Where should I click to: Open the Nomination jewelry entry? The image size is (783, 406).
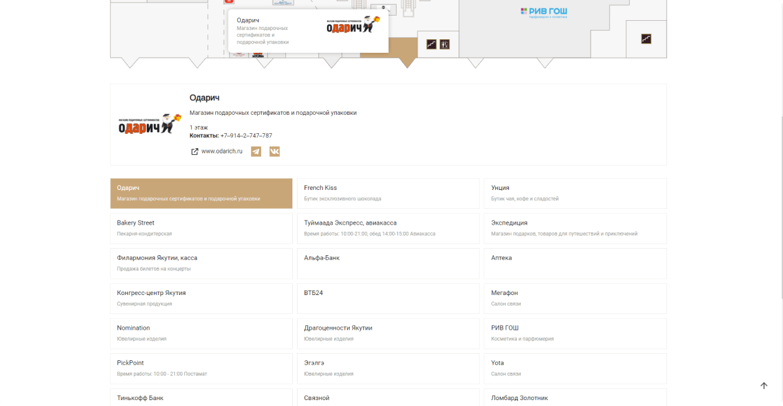point(201,333)
